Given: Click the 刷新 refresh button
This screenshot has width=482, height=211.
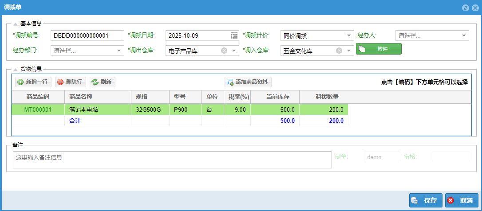Looking at the screenshot, I should pos(102,82).
